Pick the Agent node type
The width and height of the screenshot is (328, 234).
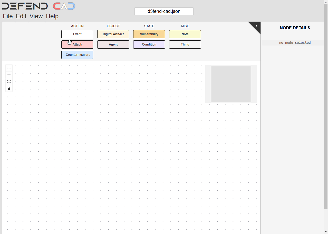click(x=113, y=44)
